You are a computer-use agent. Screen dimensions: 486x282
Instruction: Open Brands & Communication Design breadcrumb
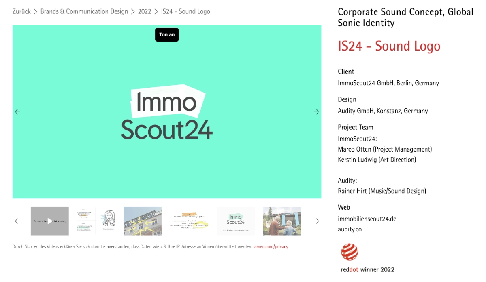pyautogui.click(x=84, y=11)
